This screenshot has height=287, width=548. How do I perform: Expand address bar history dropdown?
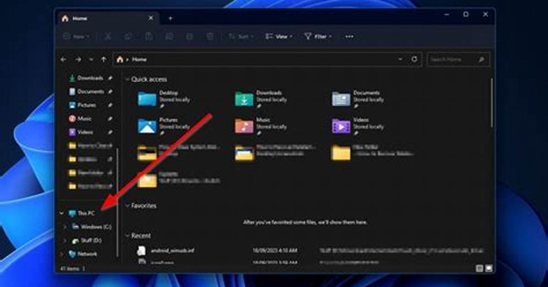[x=400, y=59]
